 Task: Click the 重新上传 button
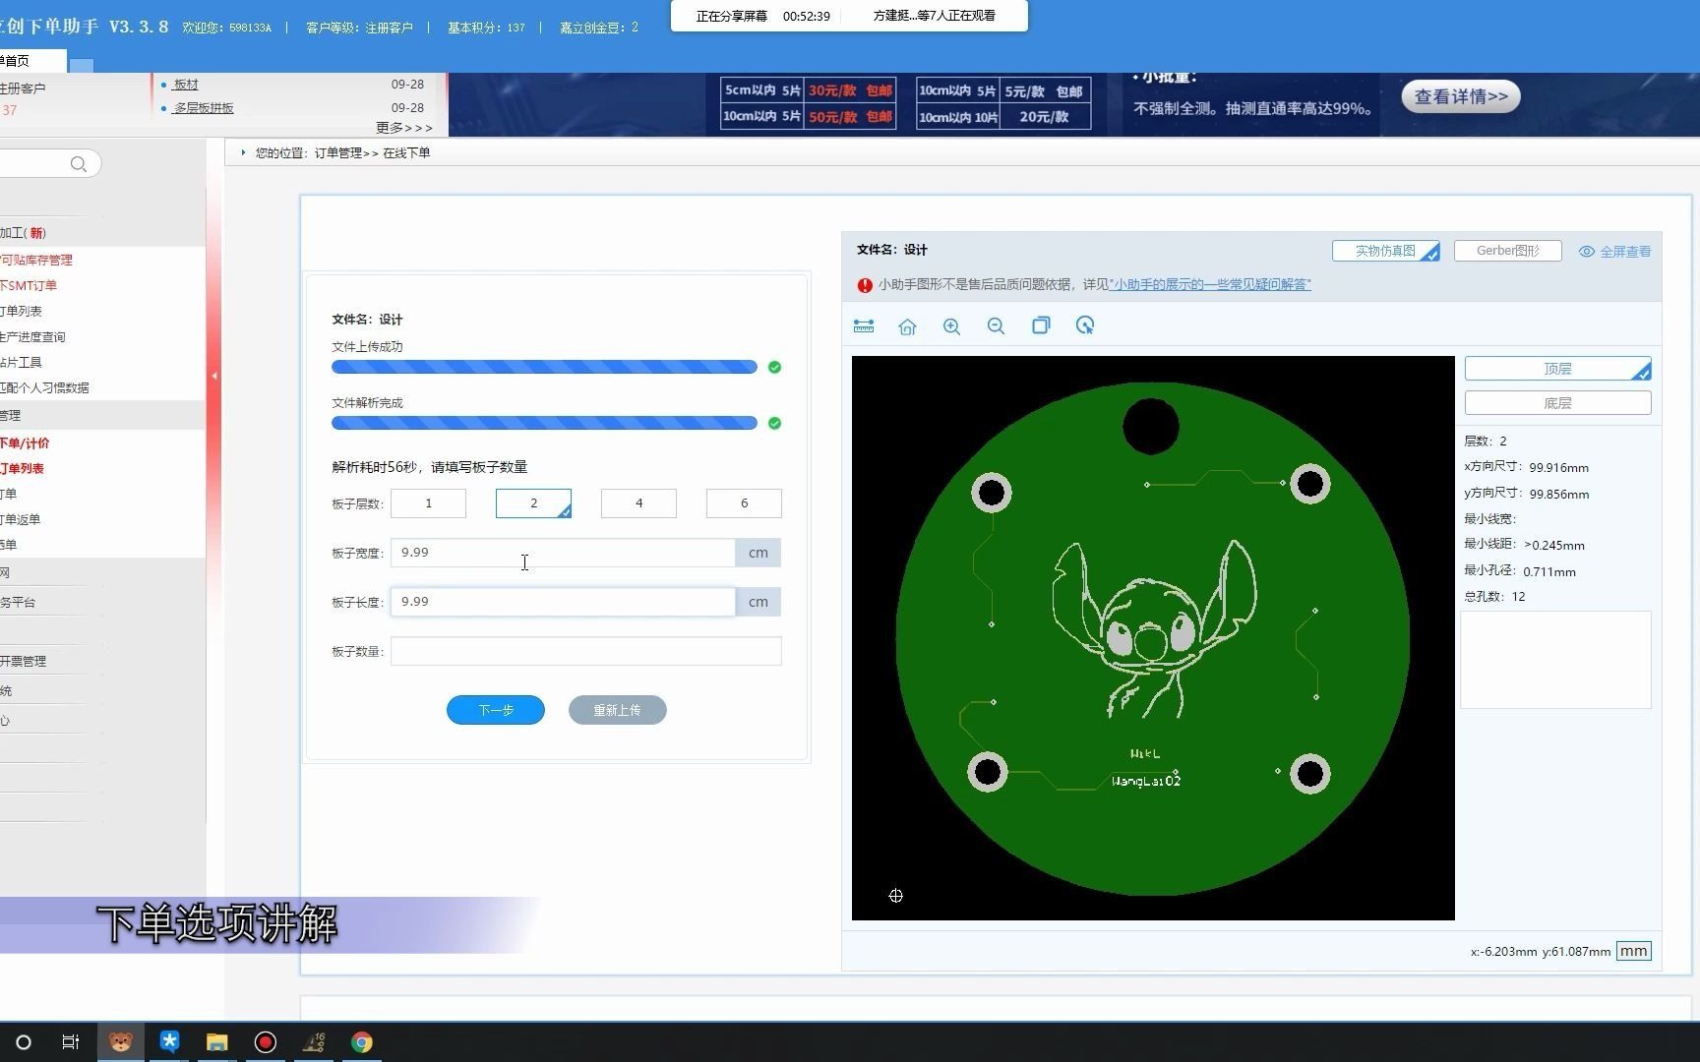click(x=617, y=710)
